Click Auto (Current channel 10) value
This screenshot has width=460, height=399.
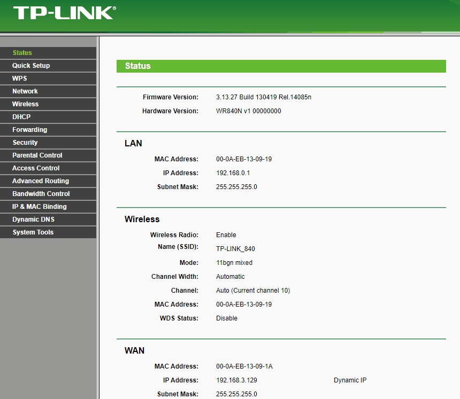253,291
